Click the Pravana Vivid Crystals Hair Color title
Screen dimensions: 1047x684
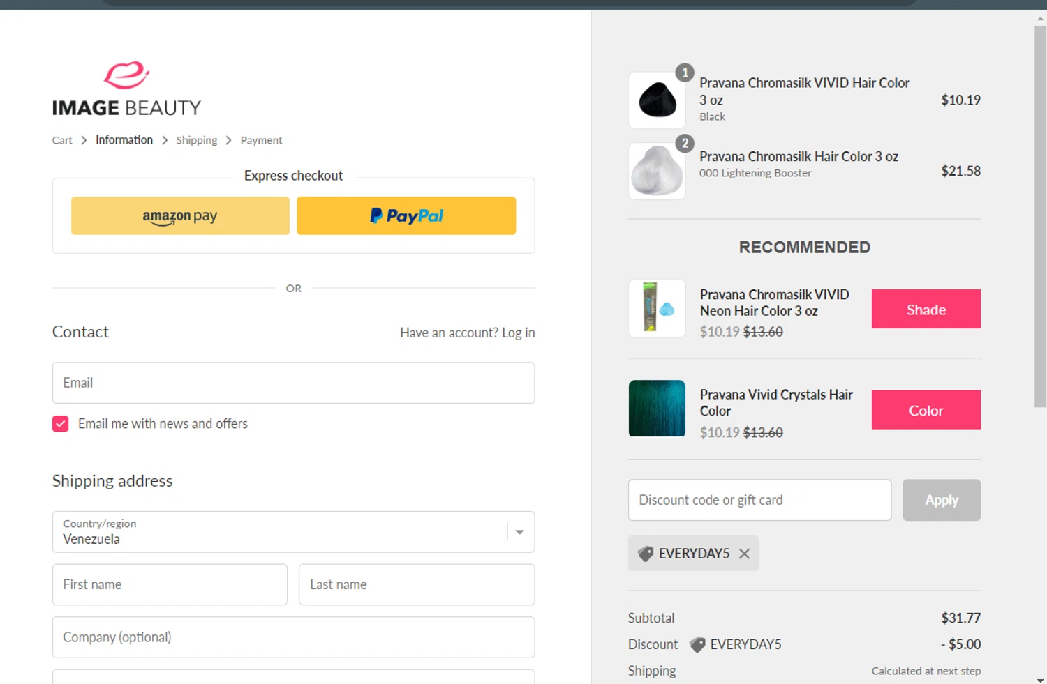coord(776,403)
